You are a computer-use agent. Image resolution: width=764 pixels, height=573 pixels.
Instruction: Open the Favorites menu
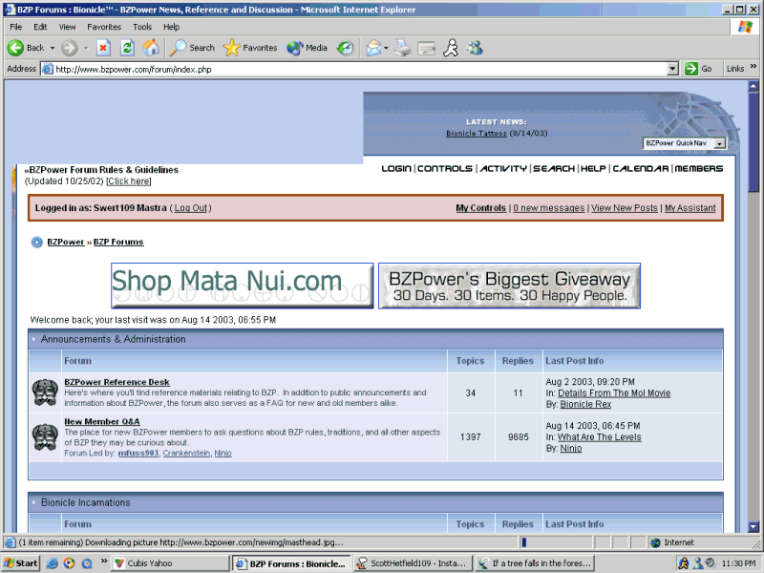(104, 27)
